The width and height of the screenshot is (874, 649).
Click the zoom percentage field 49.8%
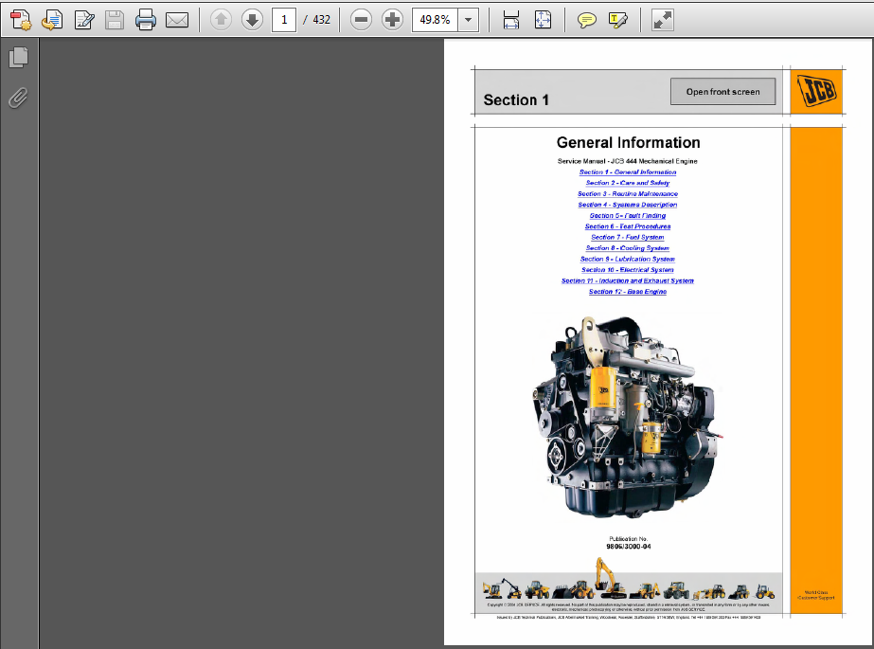coord(435,20)
